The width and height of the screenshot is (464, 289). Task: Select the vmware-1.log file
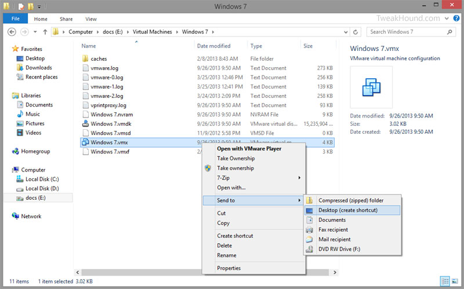coord(107,86)
